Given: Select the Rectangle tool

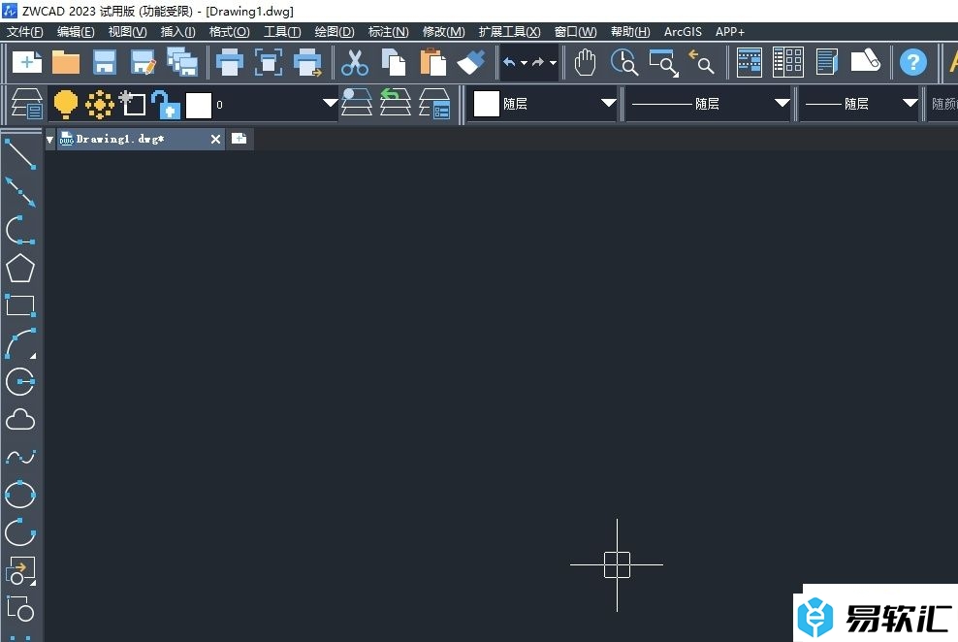Looking at the screenshot, I should click(x=20, y=305).
